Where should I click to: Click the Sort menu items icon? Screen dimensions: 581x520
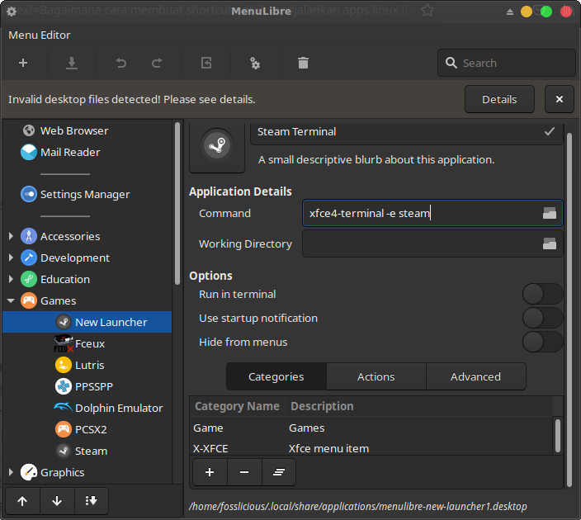91,501
